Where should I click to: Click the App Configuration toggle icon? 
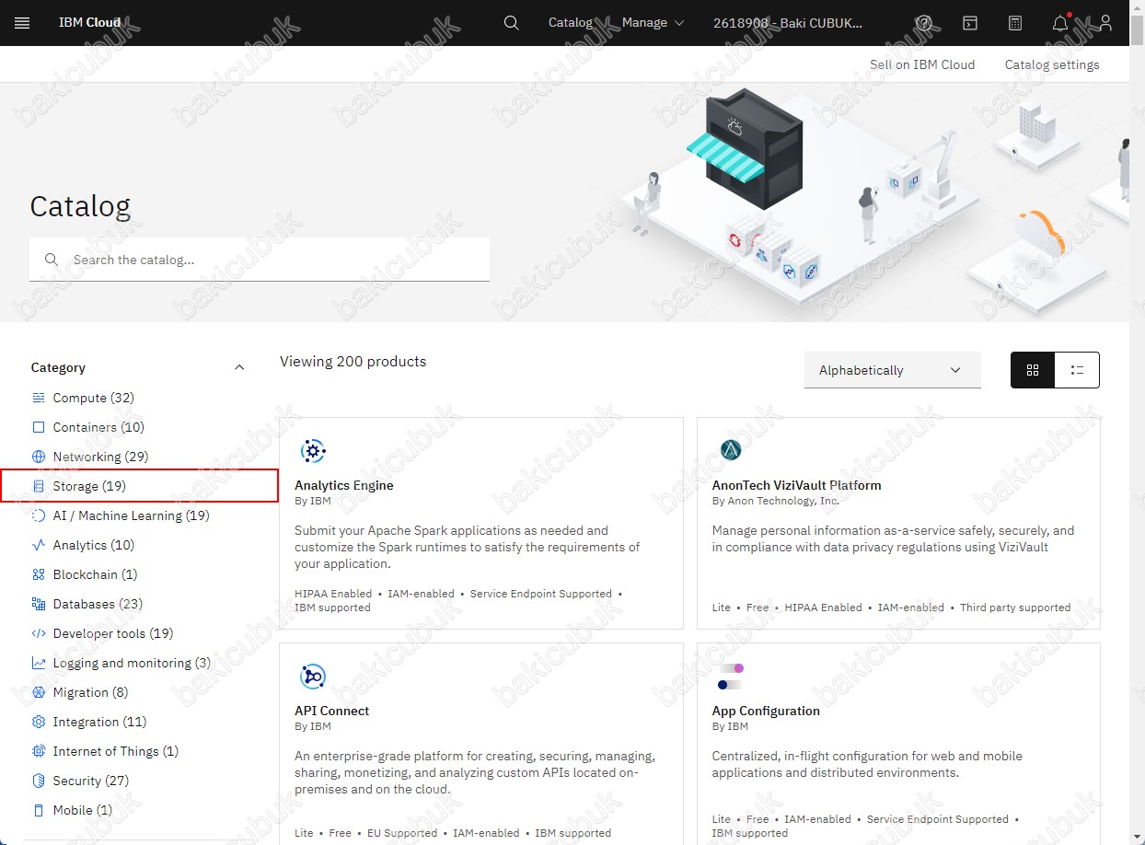tap(730, 677)
